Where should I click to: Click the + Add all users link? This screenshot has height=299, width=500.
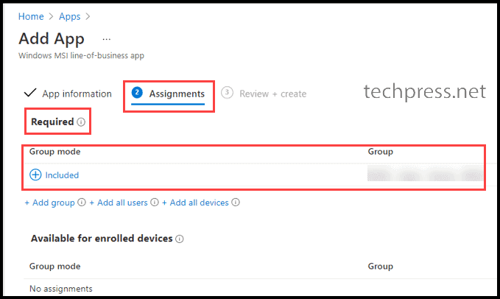[119, 203]
